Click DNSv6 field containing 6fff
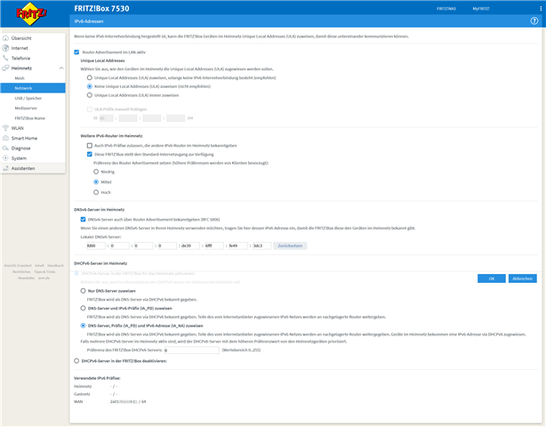 click(x=214, y=246)
